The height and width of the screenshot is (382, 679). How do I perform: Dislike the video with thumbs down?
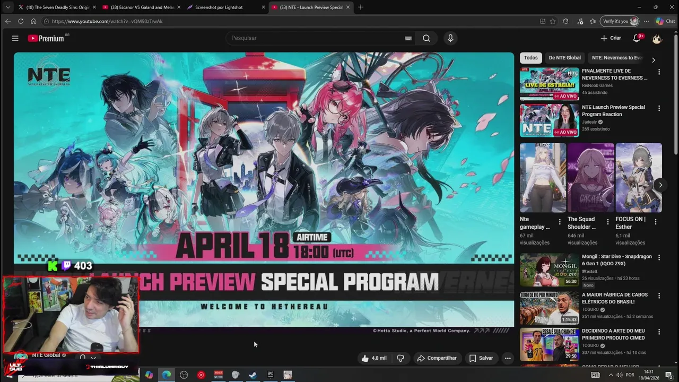click(401, 358)
